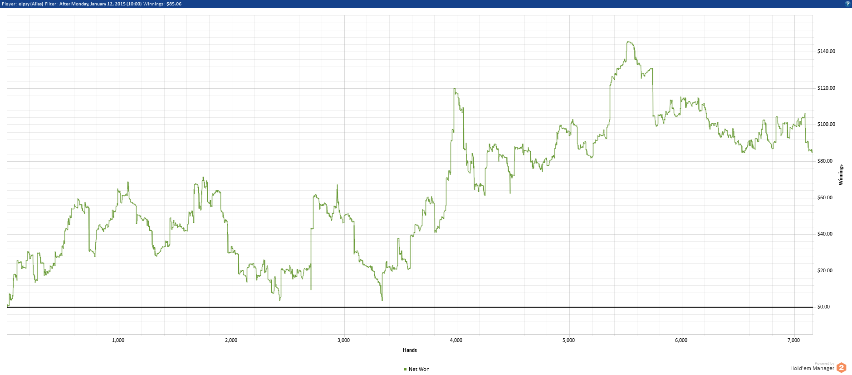Toggle the Net Won legend label
This screenshot has width=852, height=375.
tap(419, 369)
